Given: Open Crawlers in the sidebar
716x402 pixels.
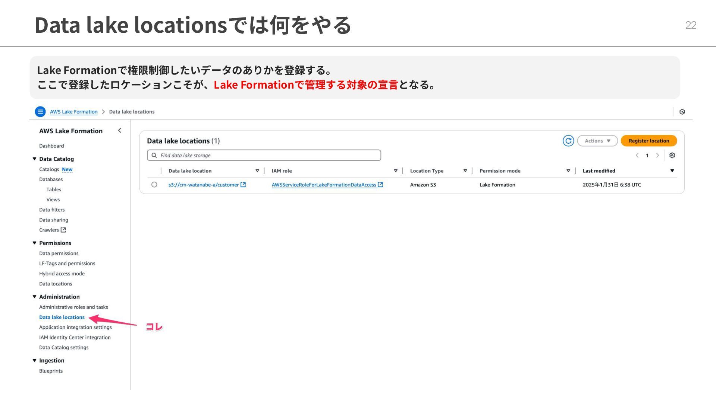Looking at the screenshot, I should coord(49,230).
